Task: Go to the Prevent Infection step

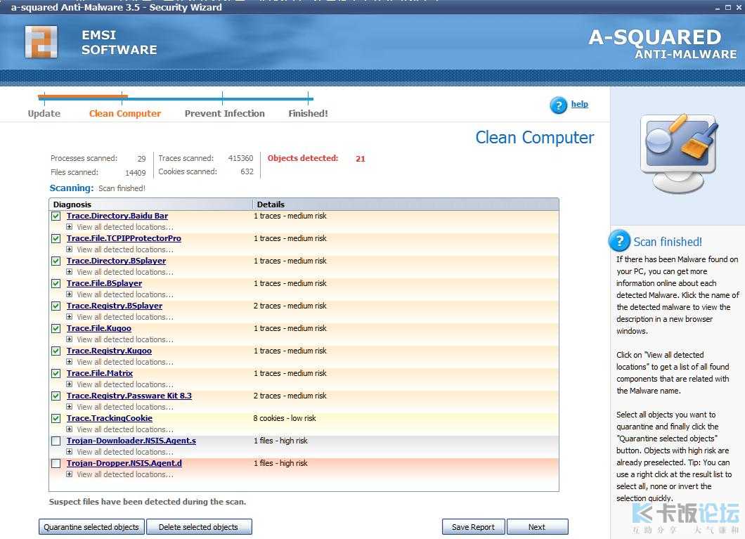Action: point(224,113)
